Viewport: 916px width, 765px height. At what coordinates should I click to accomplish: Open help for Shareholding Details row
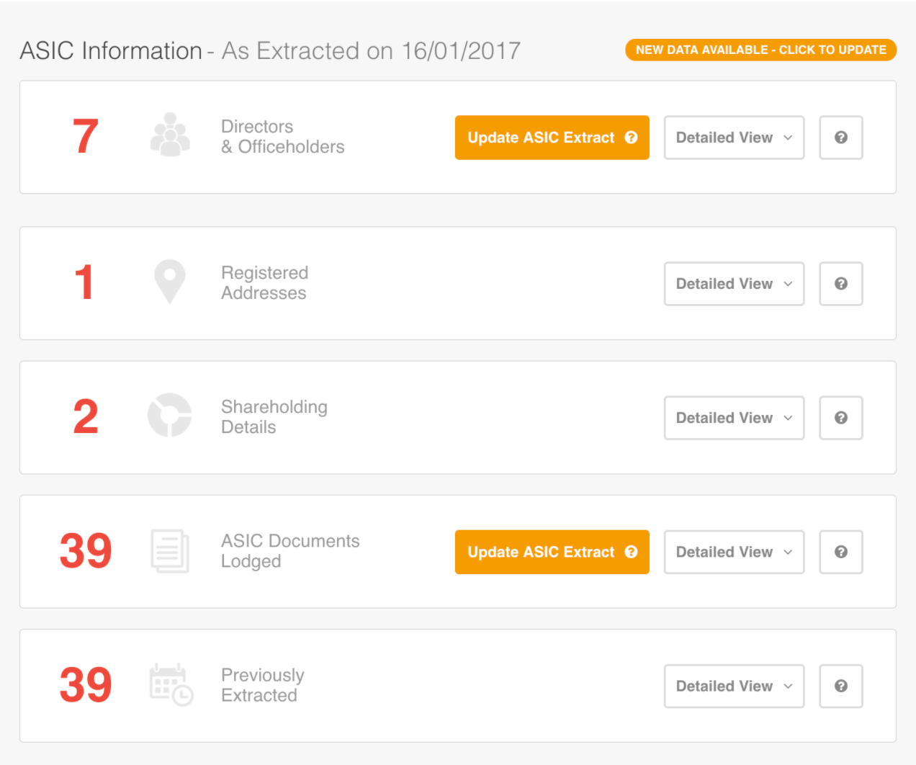click(x=841, y=418)
